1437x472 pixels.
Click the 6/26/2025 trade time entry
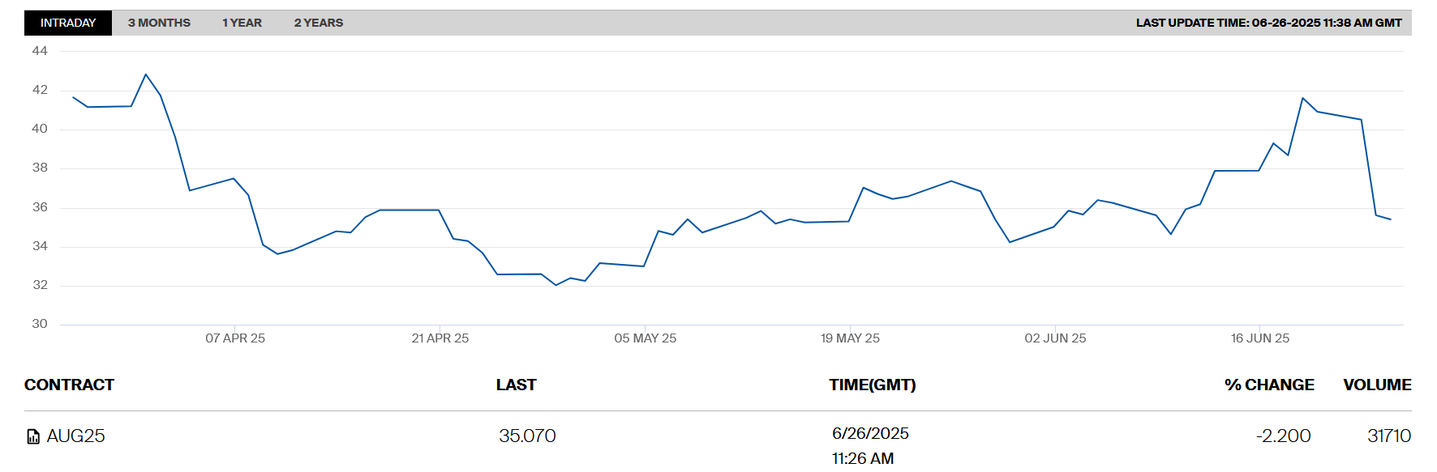[870, 434]
